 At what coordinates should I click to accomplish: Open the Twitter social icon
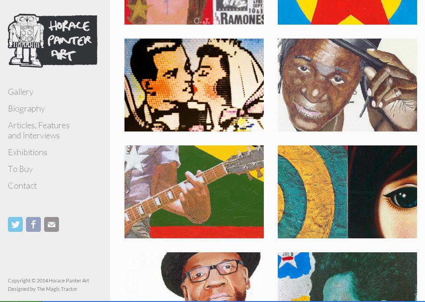pyautogui.click(x=15, y=224)
